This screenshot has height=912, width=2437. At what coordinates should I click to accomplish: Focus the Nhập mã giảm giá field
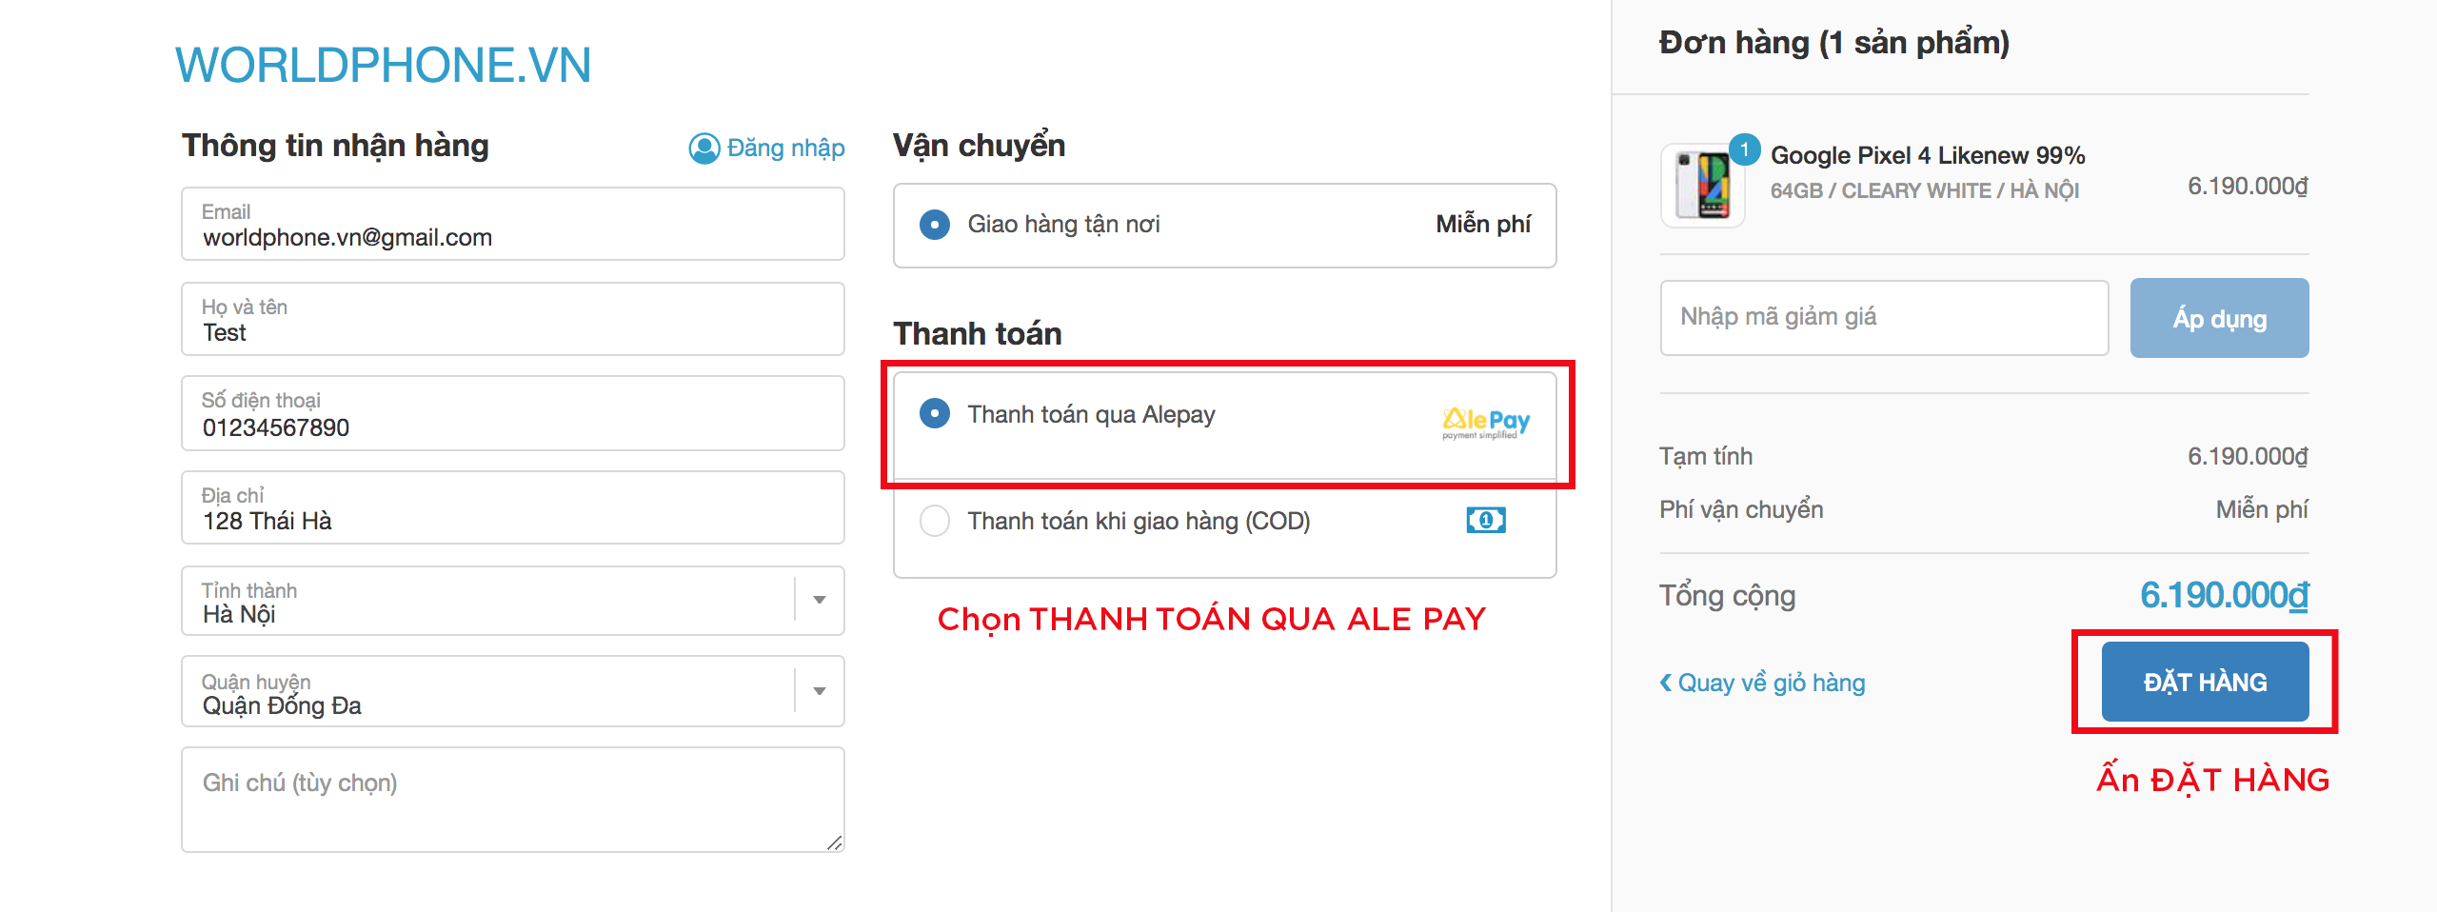1883,318
